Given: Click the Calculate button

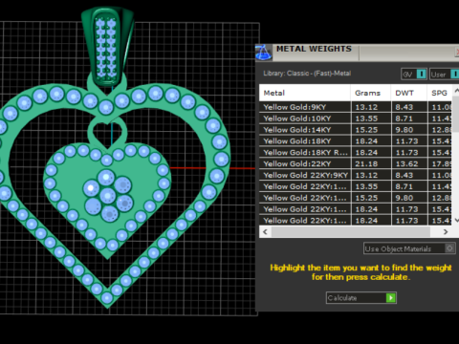Looking at the screenshot, I should pos(361,298).
